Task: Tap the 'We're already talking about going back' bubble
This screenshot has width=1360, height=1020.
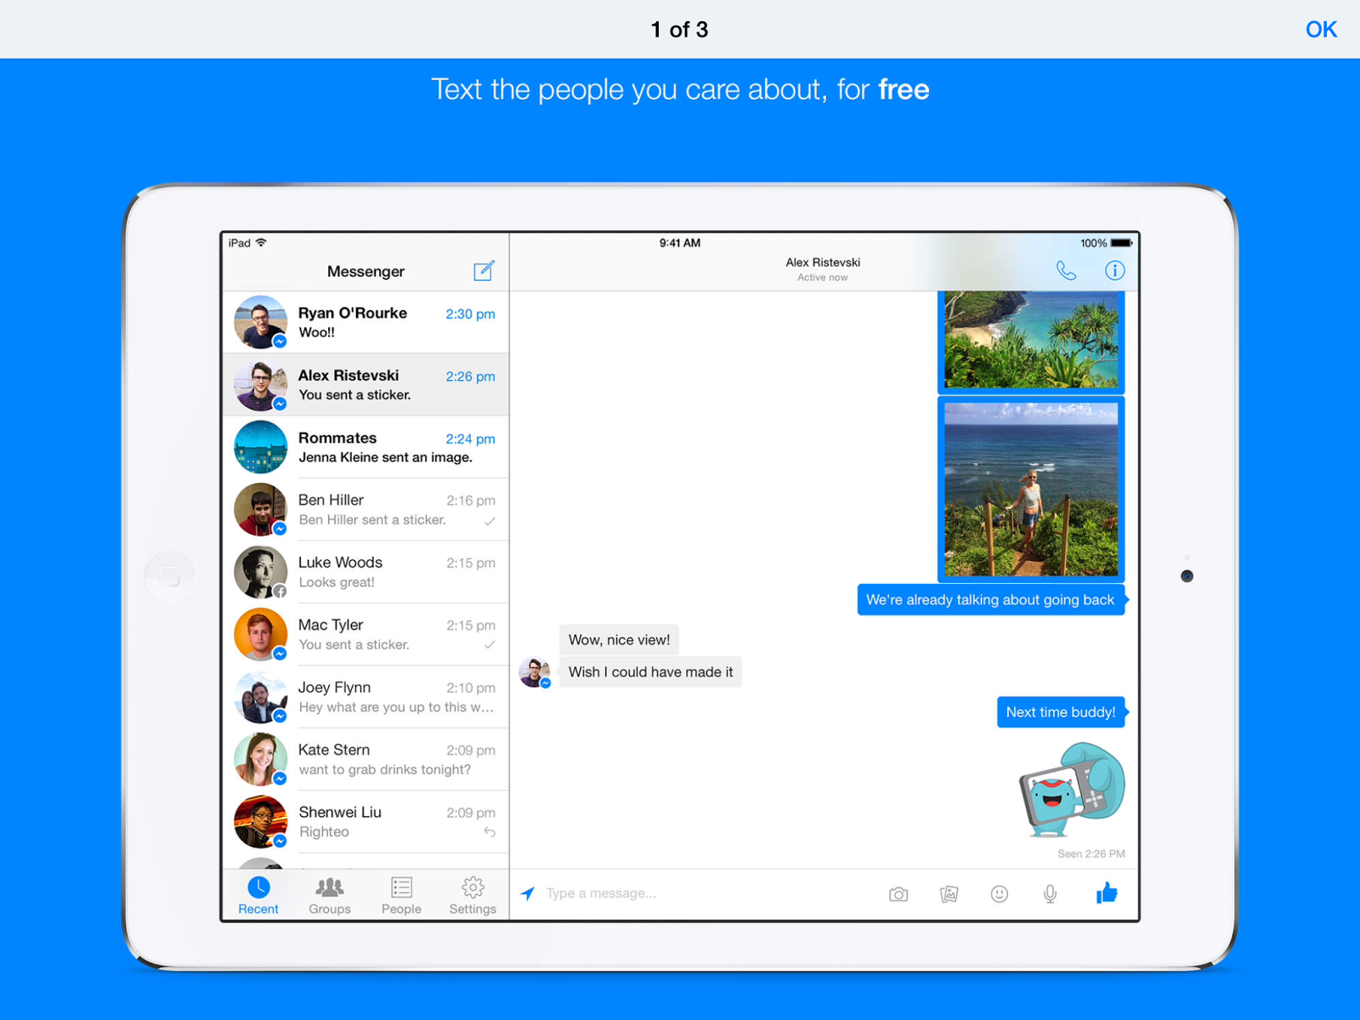Action: (x=991, y=600)
